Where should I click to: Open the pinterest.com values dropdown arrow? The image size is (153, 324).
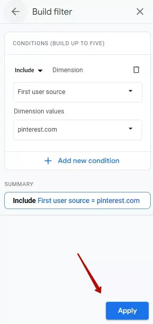click(130, 128)
